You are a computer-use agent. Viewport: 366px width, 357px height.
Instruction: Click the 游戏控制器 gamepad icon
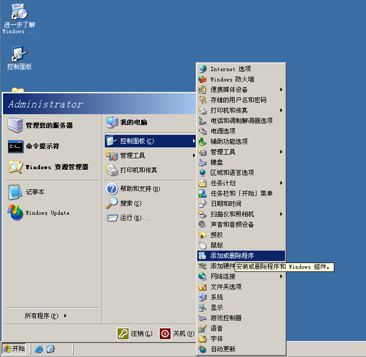coord(202,318)
